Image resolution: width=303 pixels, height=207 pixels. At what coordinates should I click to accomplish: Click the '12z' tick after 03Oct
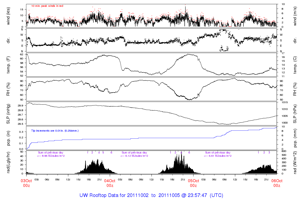click(x=68, y=179)
